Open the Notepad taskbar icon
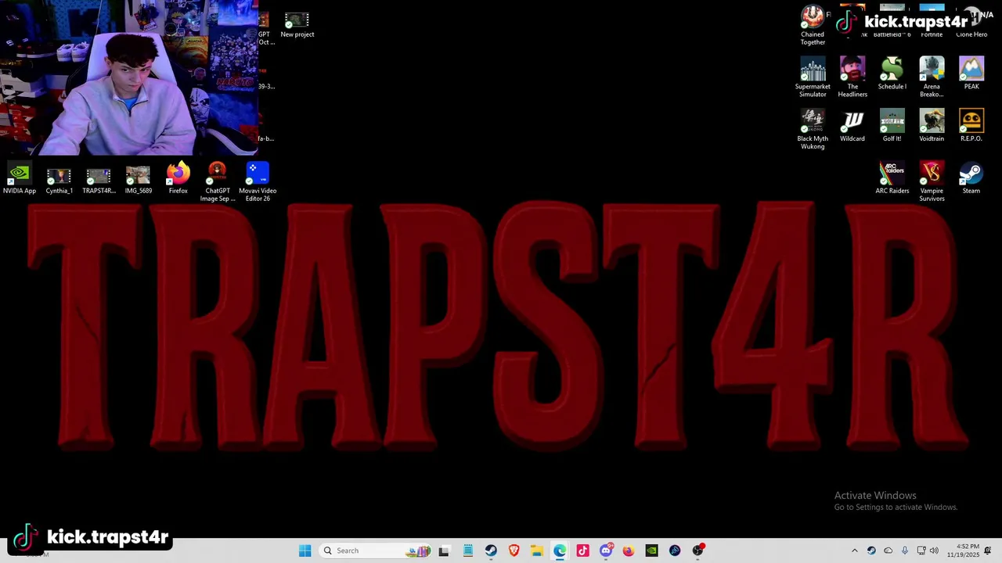Image resolution: width=1002 pixels, height=563 pixels. point(467,550)
